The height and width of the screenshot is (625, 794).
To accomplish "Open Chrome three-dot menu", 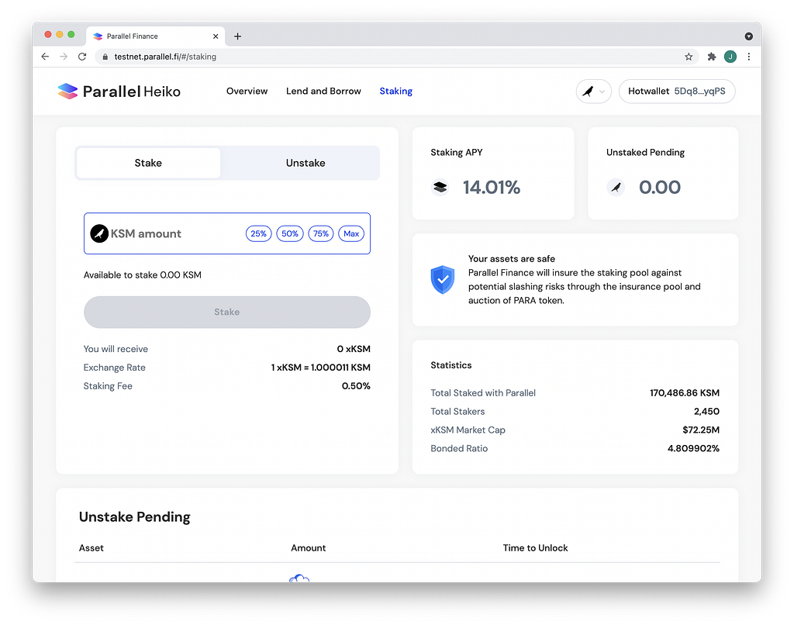I will click(749, 57).
